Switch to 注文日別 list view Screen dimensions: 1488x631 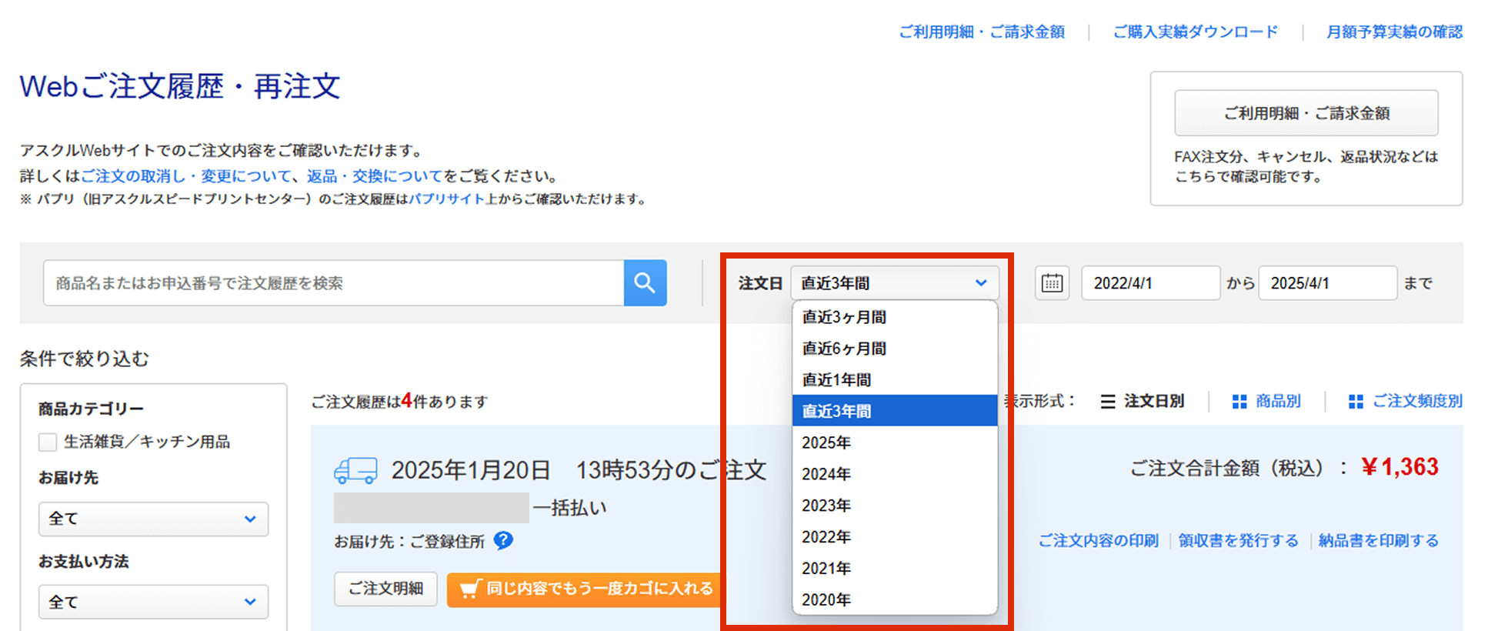coord(1143,401)
